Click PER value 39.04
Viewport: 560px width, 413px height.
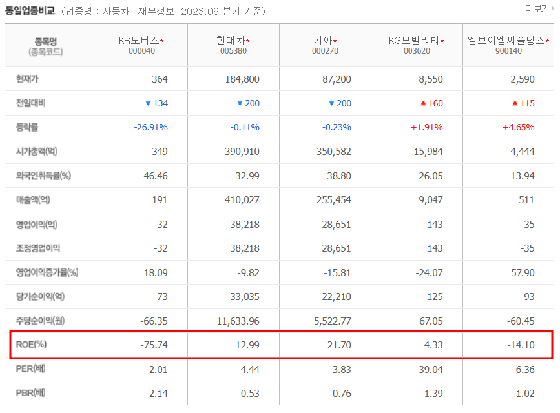pyautogui.click(x=431, y=370)
